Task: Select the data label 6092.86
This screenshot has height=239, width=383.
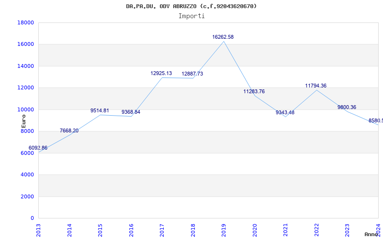Action: click(x=38, y=148)
